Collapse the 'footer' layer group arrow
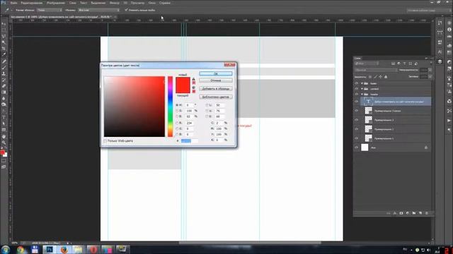The image size is (453, 254). coord(362,83)
